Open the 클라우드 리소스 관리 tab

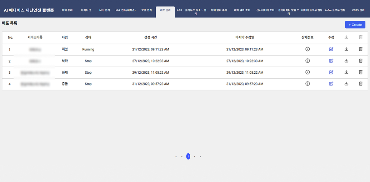[196, 12]
